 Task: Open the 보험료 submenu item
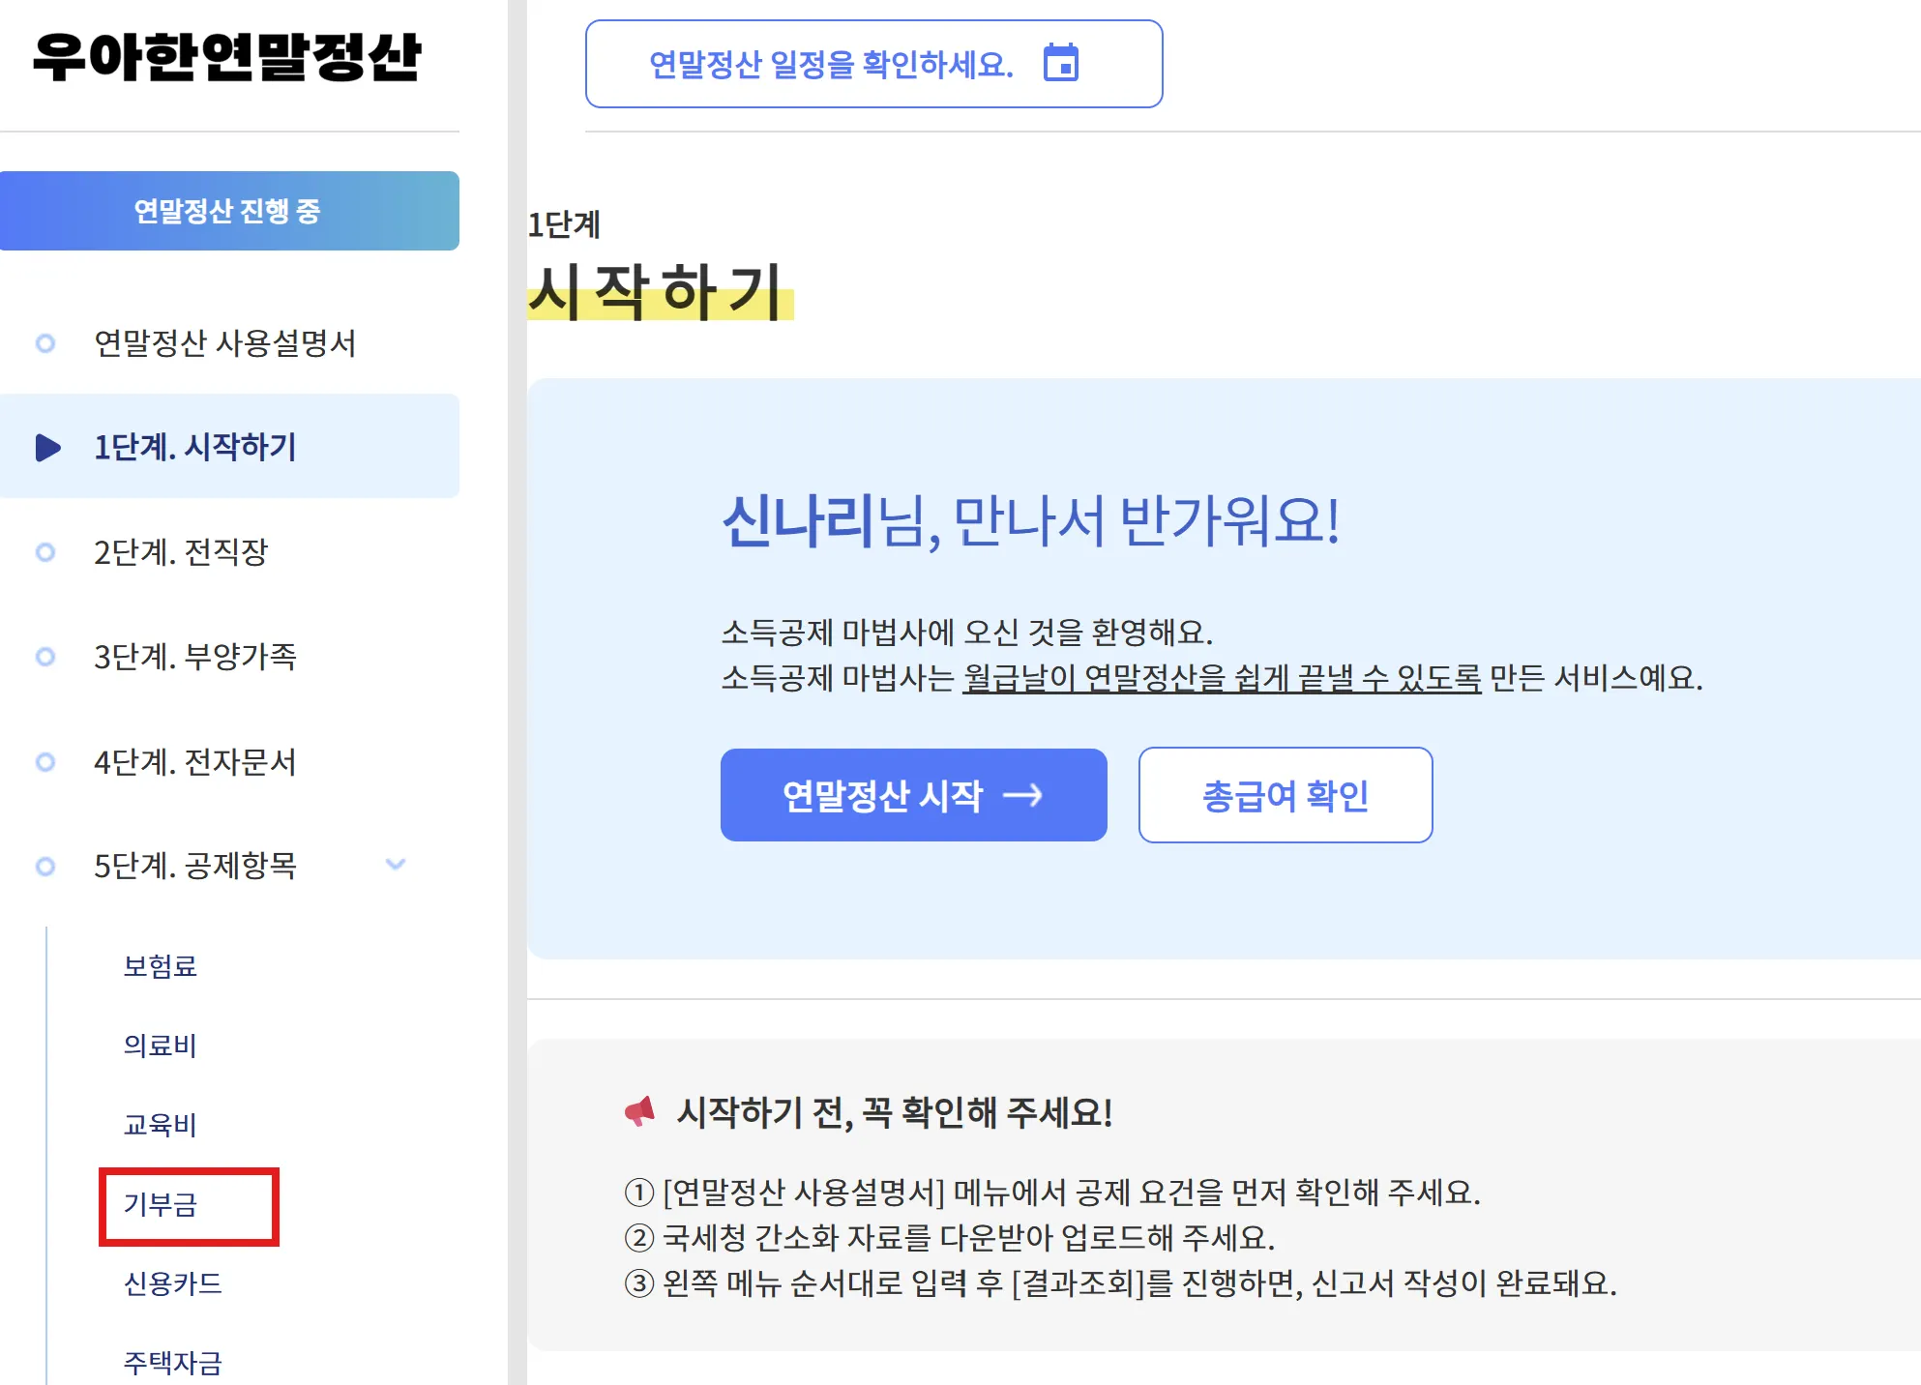[x=161, y=966]
